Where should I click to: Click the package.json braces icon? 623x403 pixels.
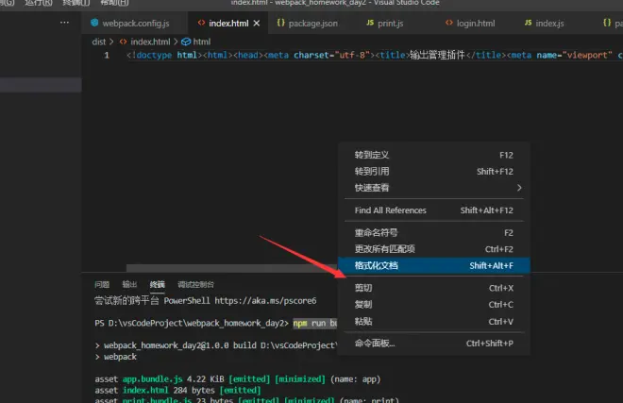(x=281, y=23)
